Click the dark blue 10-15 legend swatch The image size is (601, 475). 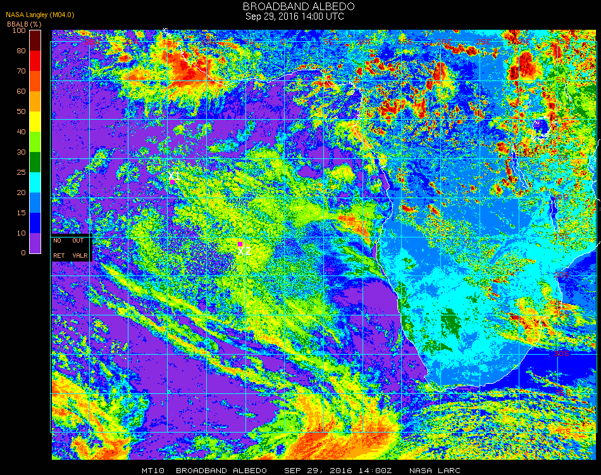35,223
